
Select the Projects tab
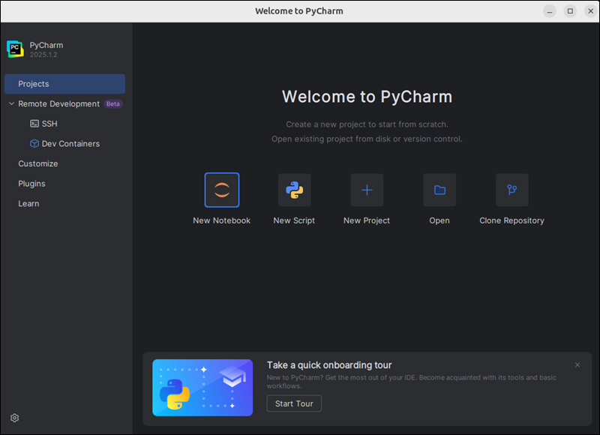tap(64, 84)
